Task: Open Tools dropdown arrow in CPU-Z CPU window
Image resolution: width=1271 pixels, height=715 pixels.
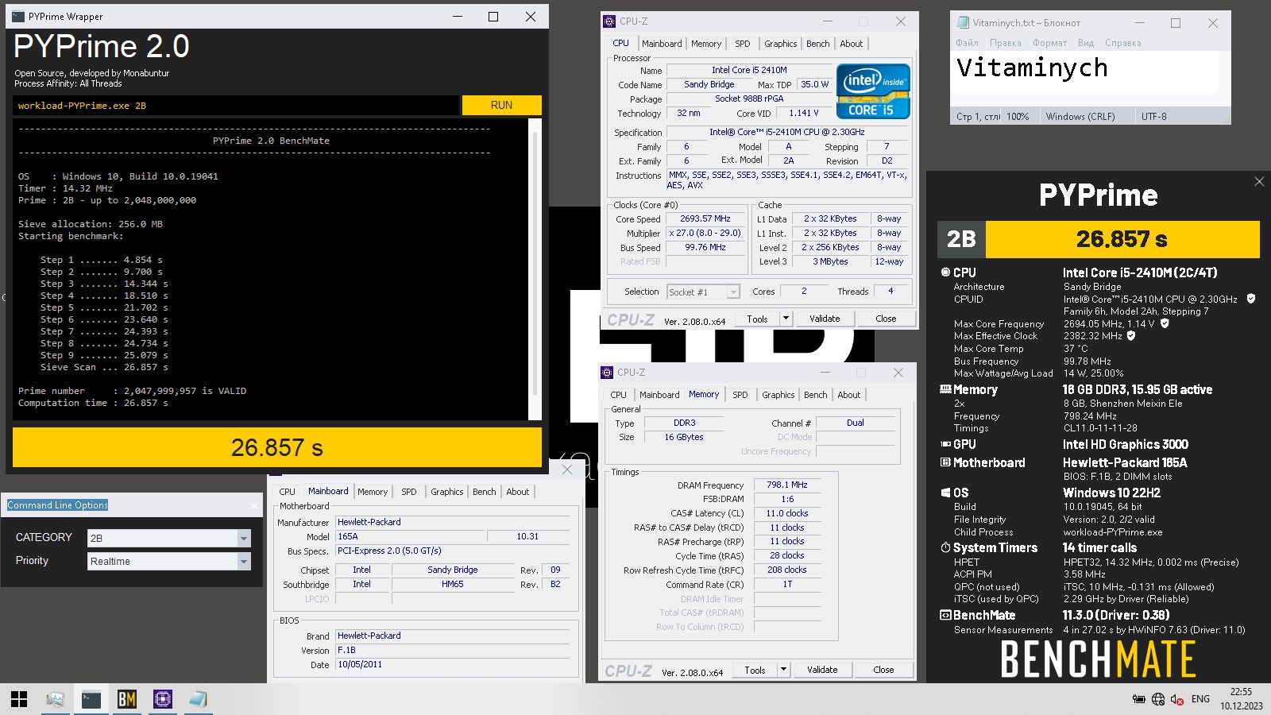Action: pyautogui.click(x=786, y=319)
